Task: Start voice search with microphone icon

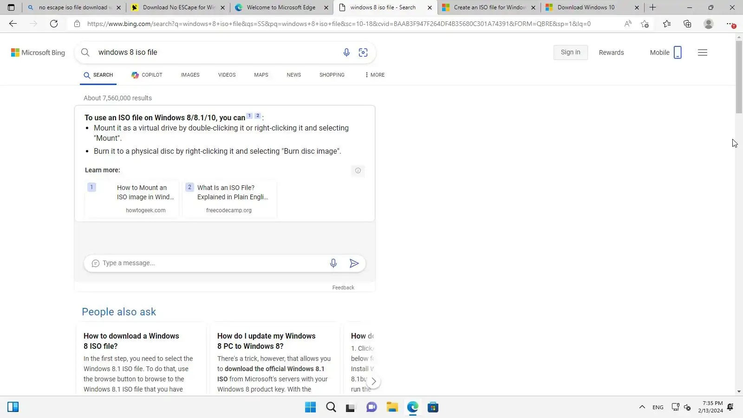Action: tap(346, 52)
